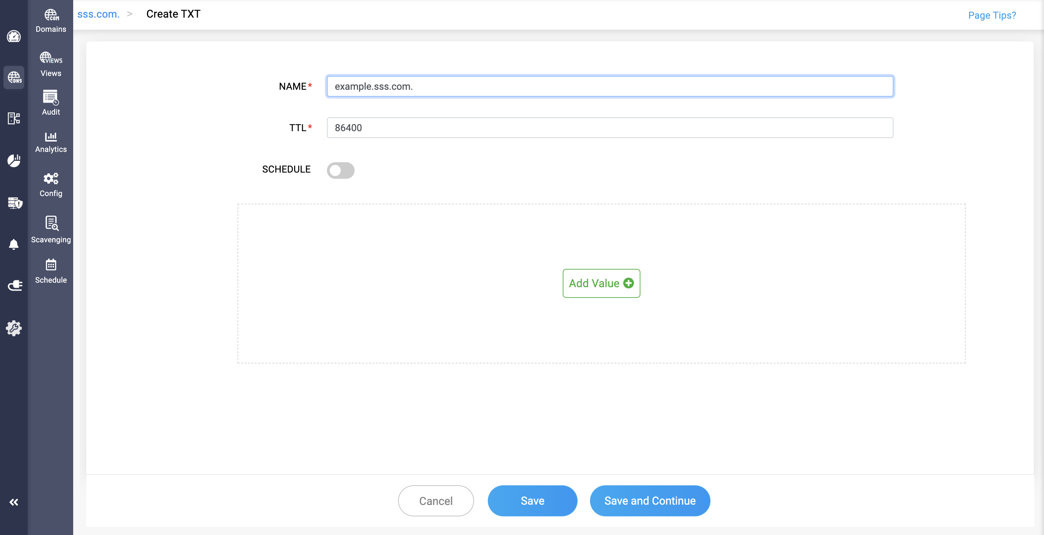Open the Page Tips link

(992, 15)
